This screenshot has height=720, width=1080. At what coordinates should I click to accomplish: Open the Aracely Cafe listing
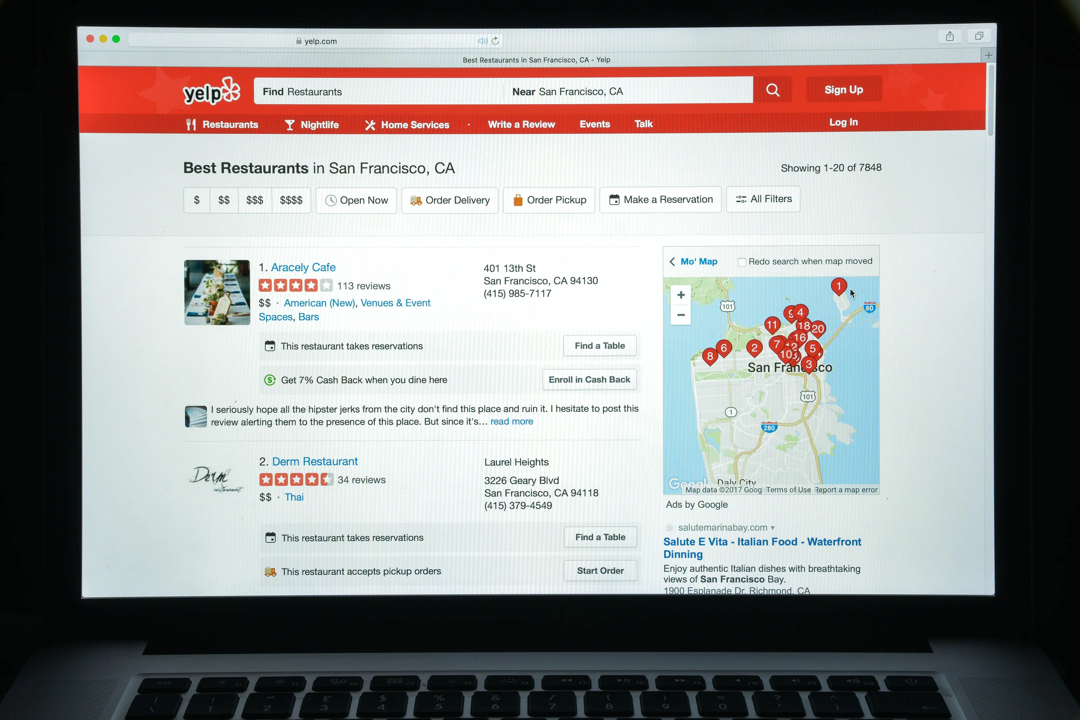303,267
